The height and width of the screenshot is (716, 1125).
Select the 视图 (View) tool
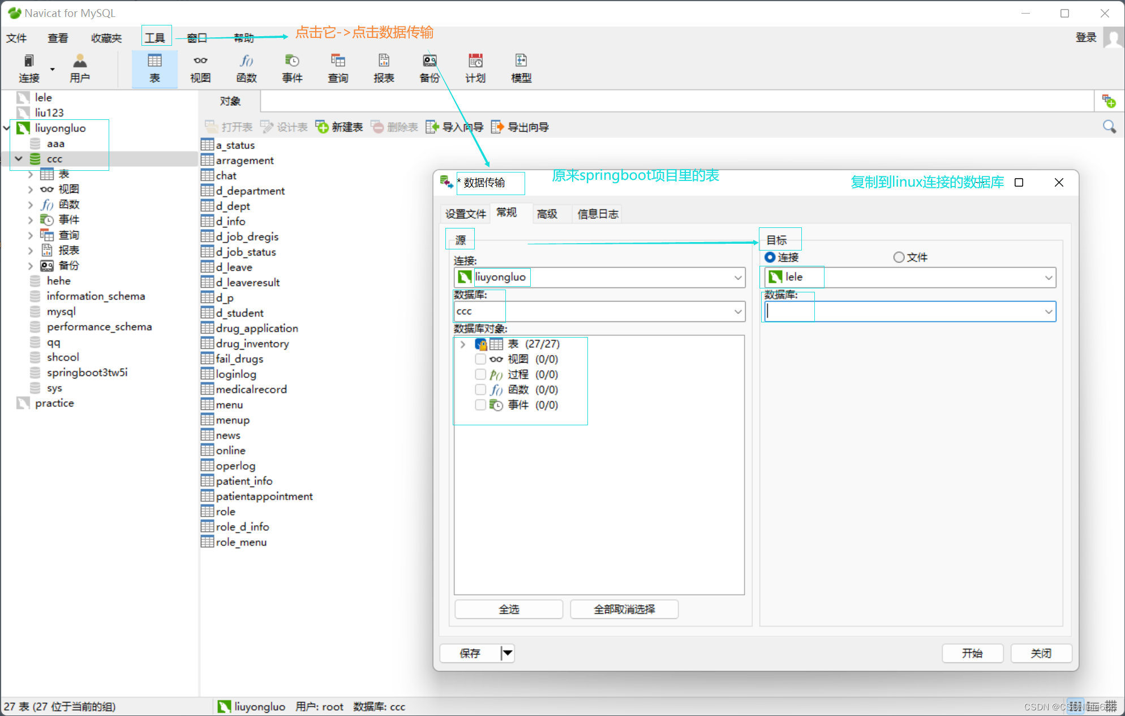(x=200, y=68)
